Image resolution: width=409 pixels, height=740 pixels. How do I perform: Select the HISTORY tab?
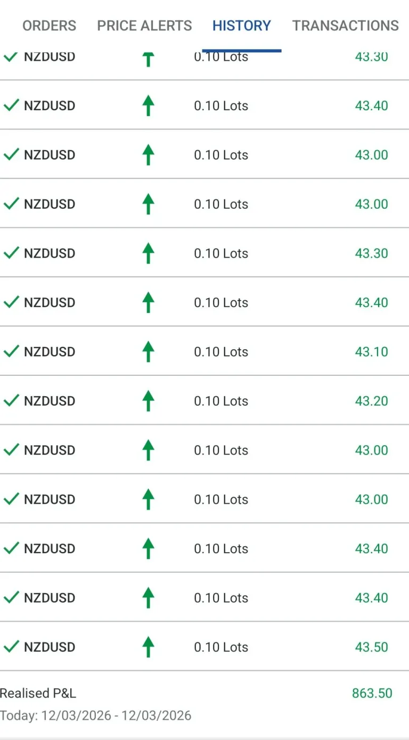pyautogui.click(x=242, y=26)
